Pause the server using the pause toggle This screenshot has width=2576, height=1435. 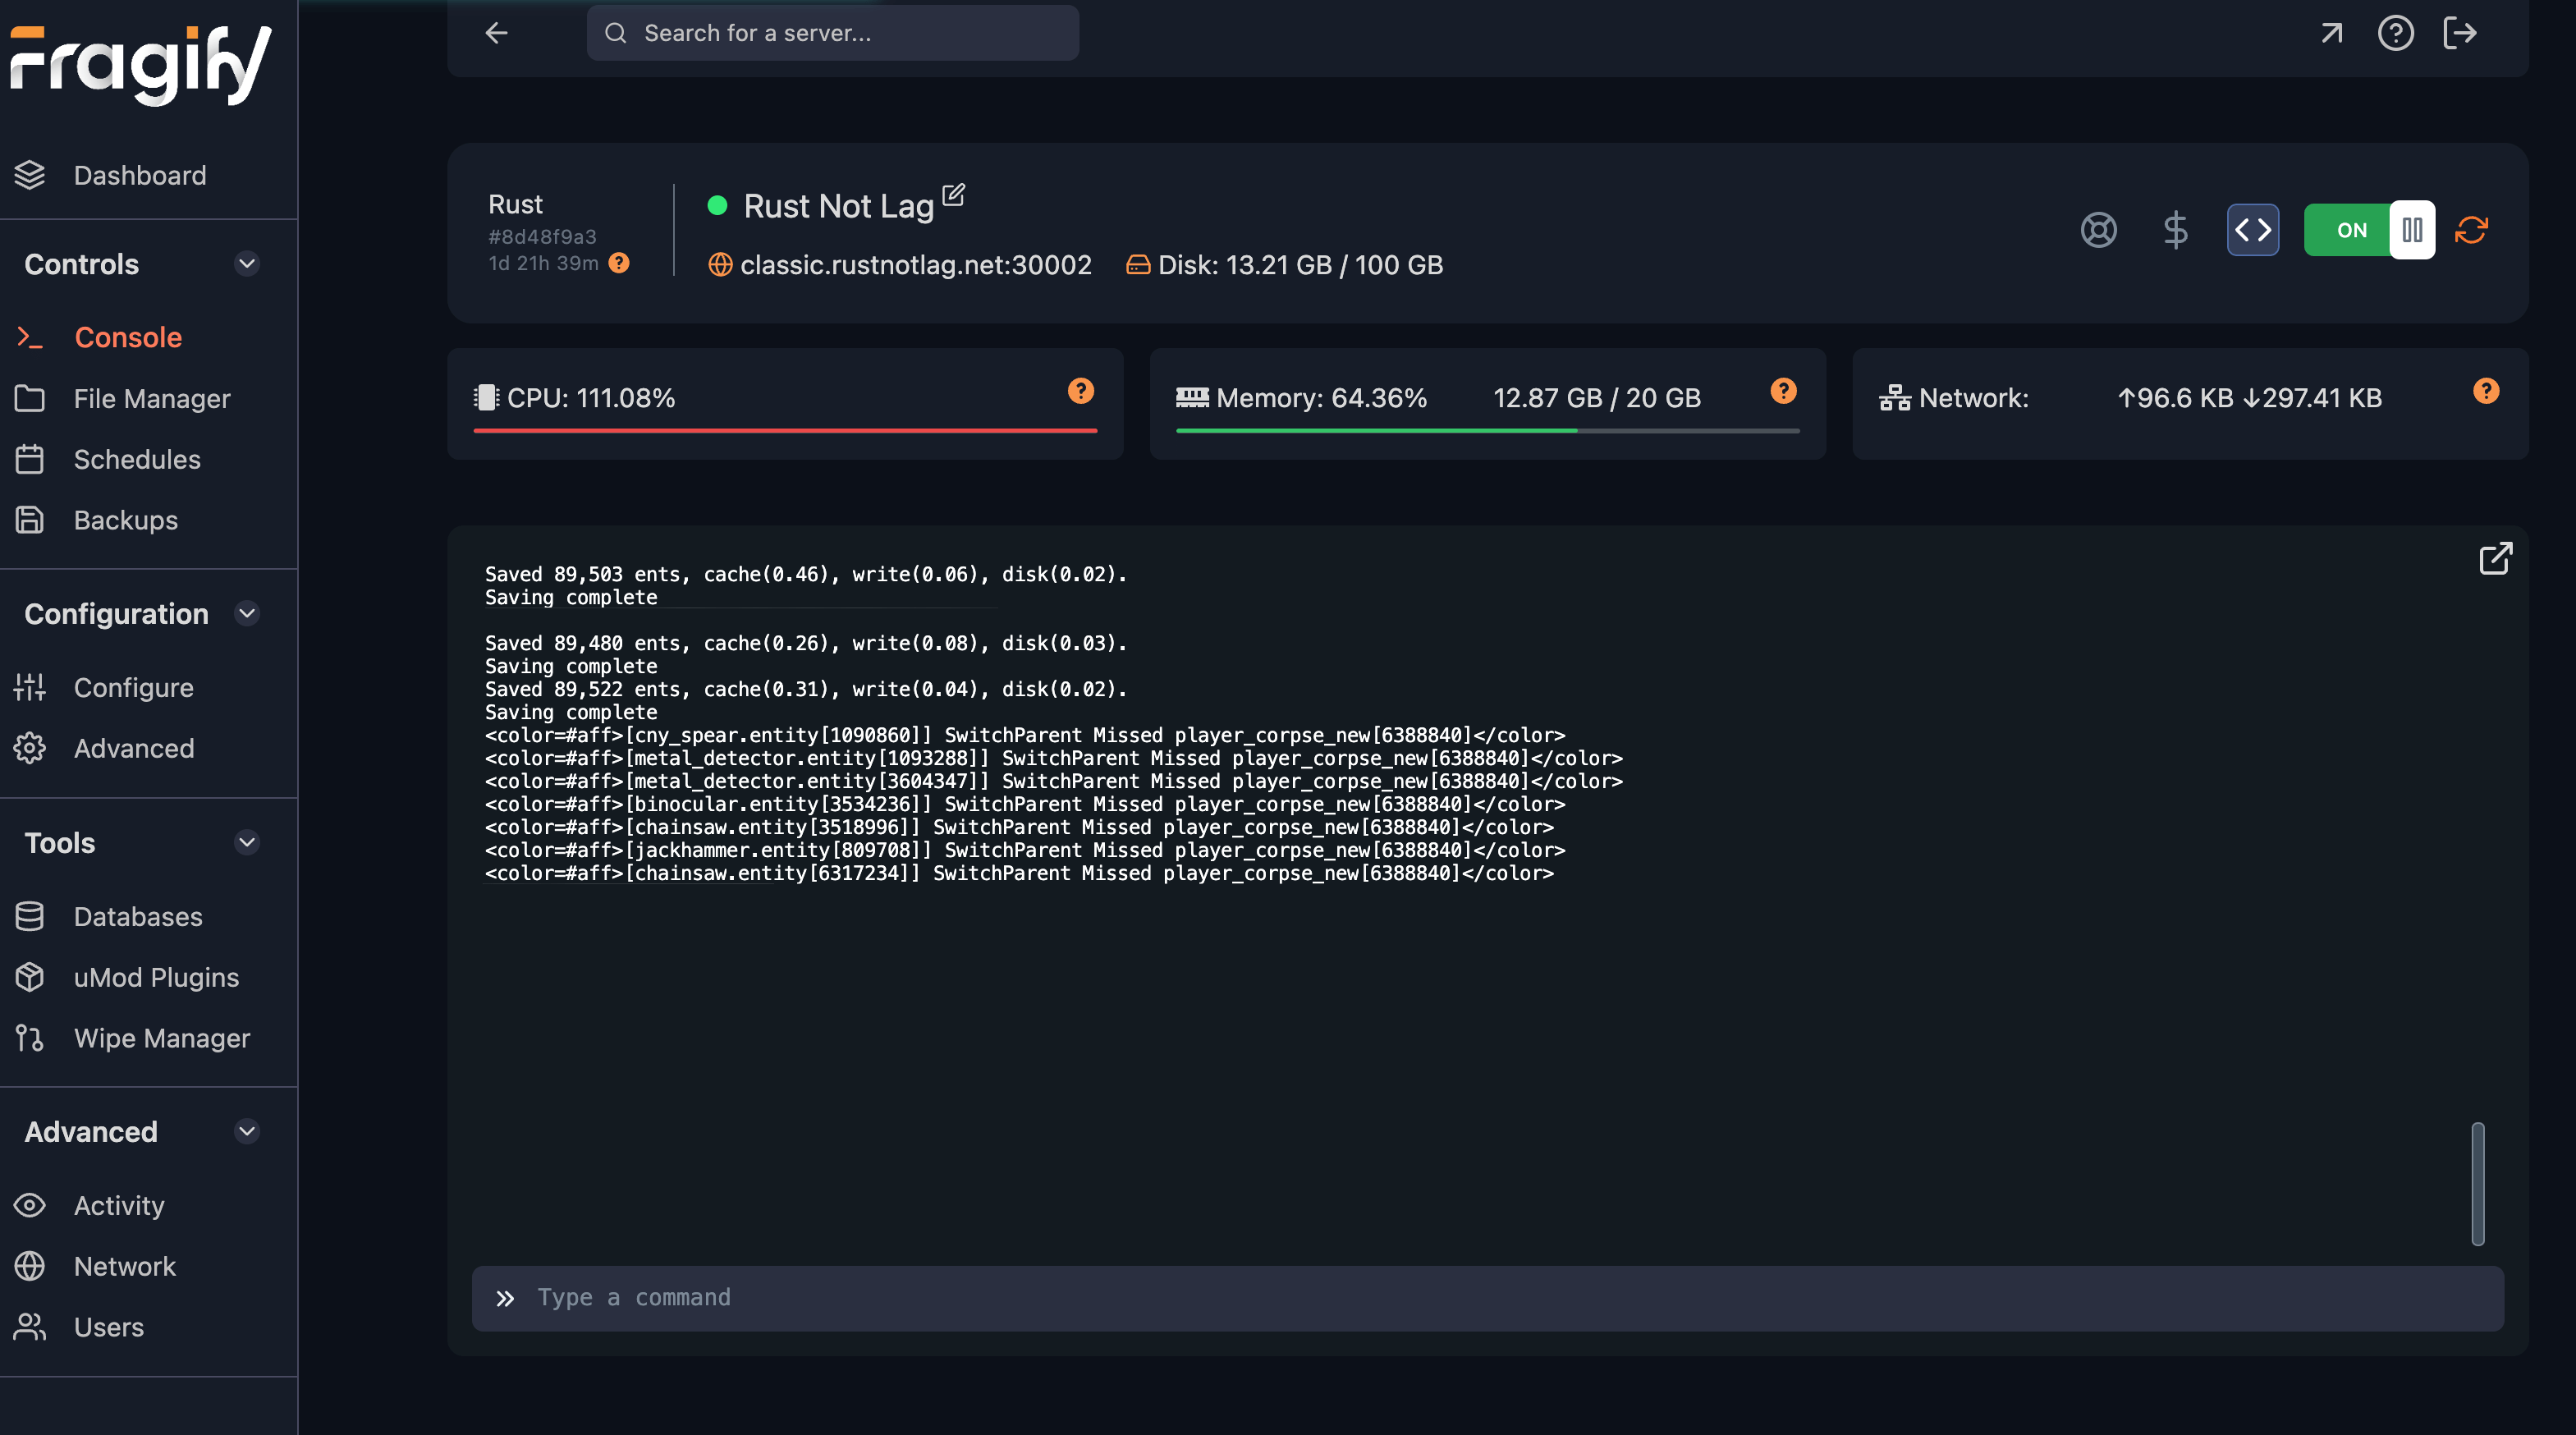click(2411, 230)
